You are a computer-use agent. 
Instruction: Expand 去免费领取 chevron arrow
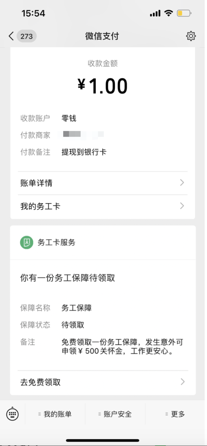(x=182, y=382)
